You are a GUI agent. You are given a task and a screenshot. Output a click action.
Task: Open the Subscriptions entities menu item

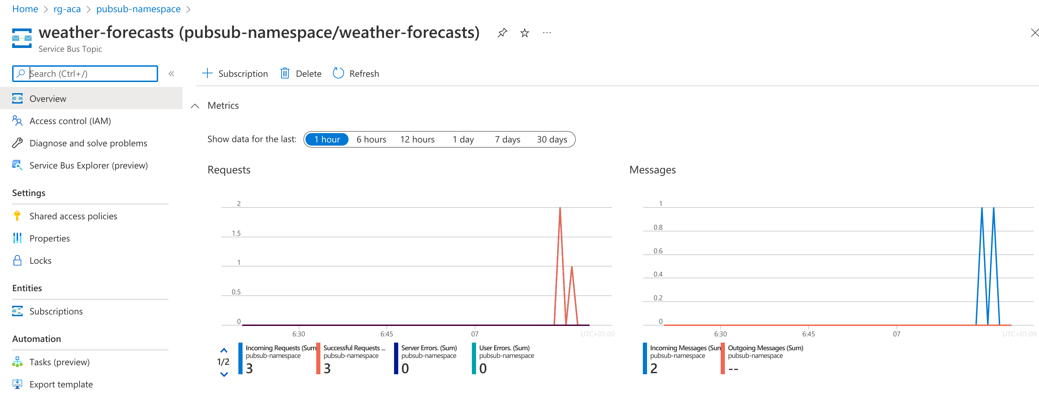56,311
